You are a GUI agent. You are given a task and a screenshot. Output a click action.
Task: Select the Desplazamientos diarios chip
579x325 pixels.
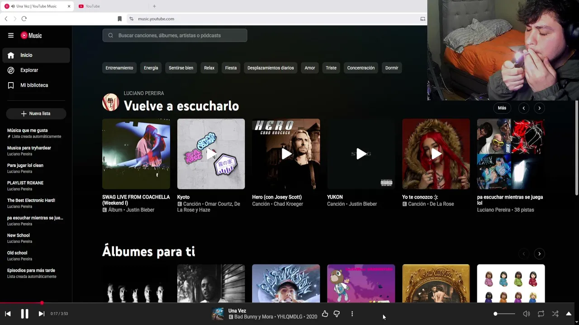(271, 68)
